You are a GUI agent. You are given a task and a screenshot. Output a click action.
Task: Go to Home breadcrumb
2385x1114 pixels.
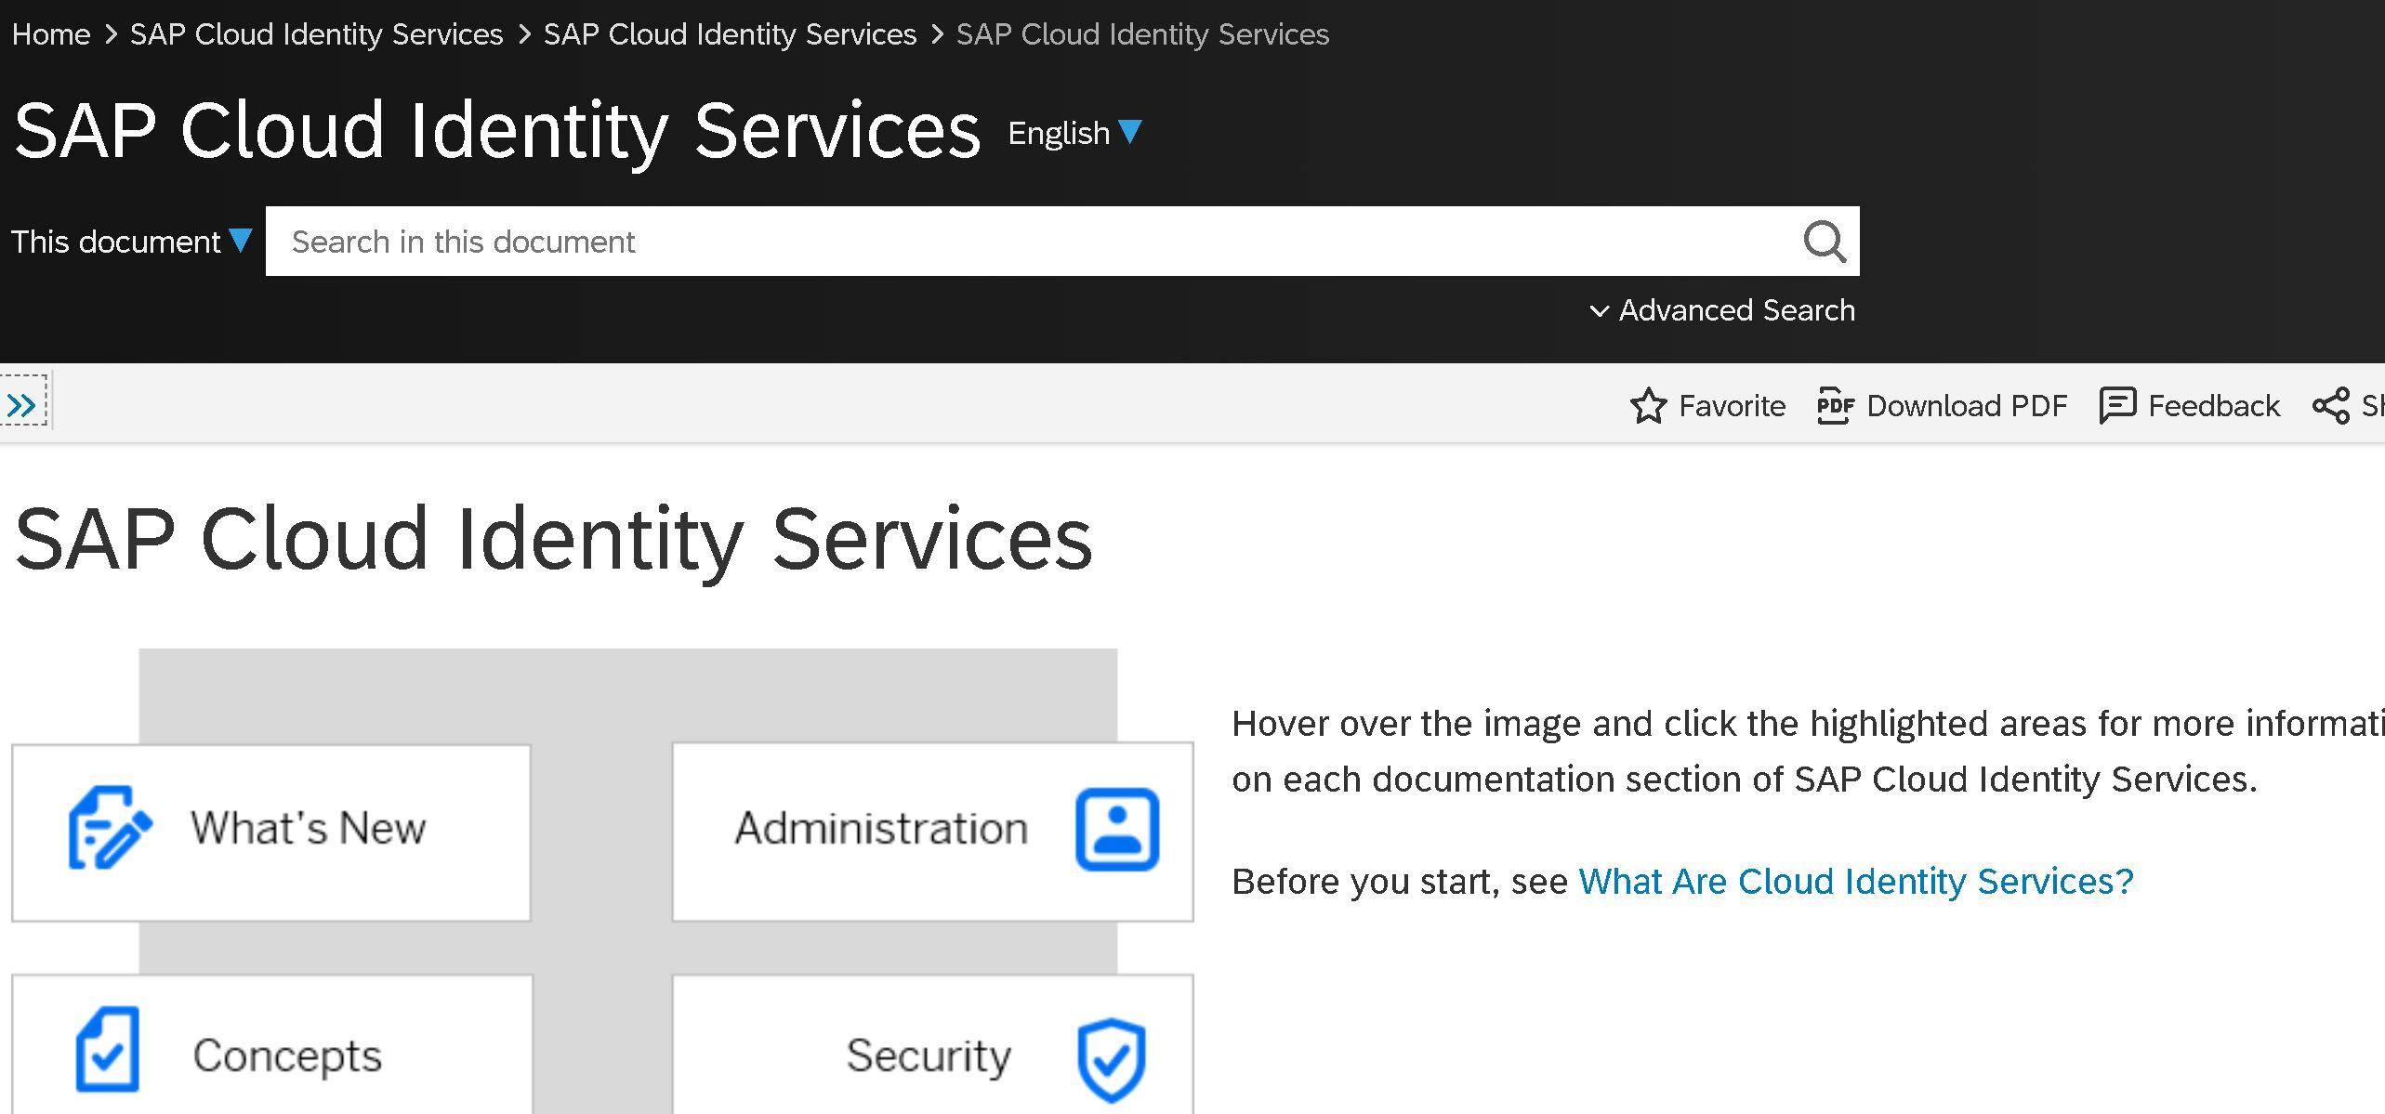(51, 34)
